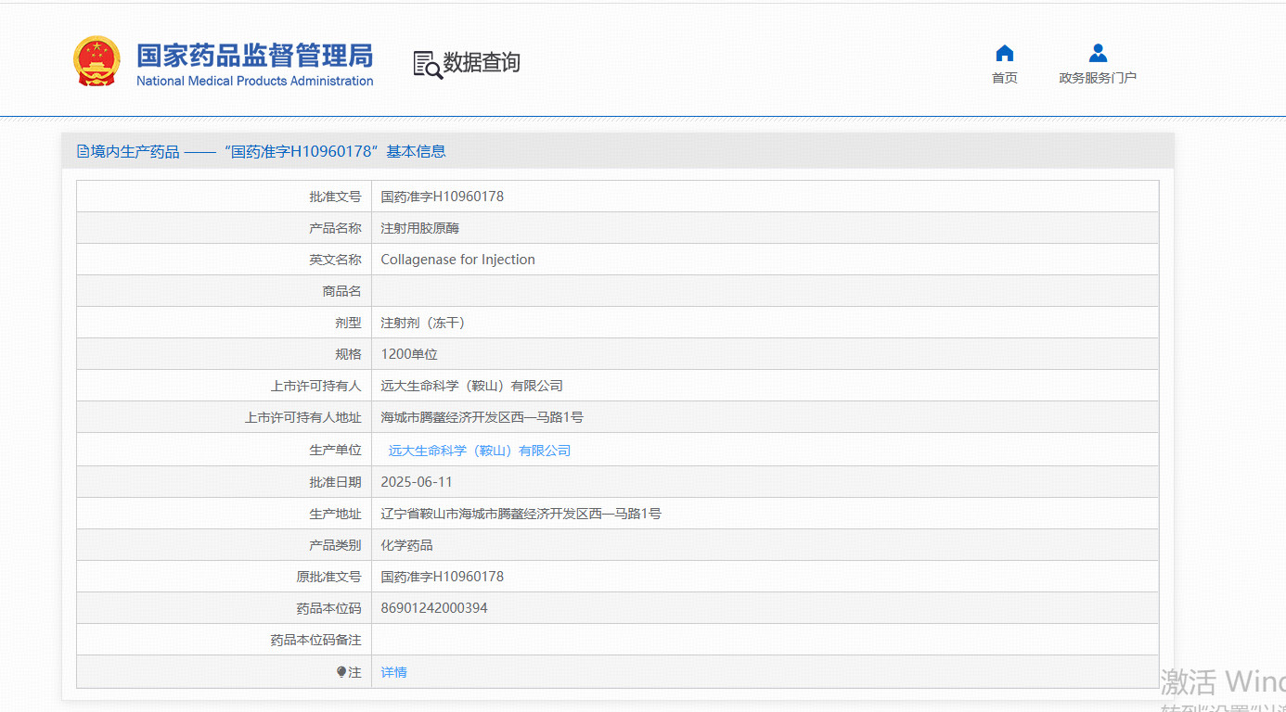Select the Collagenase for Injection text
This screenshot has height=712, width=1286.
click(x=457, y=260)
